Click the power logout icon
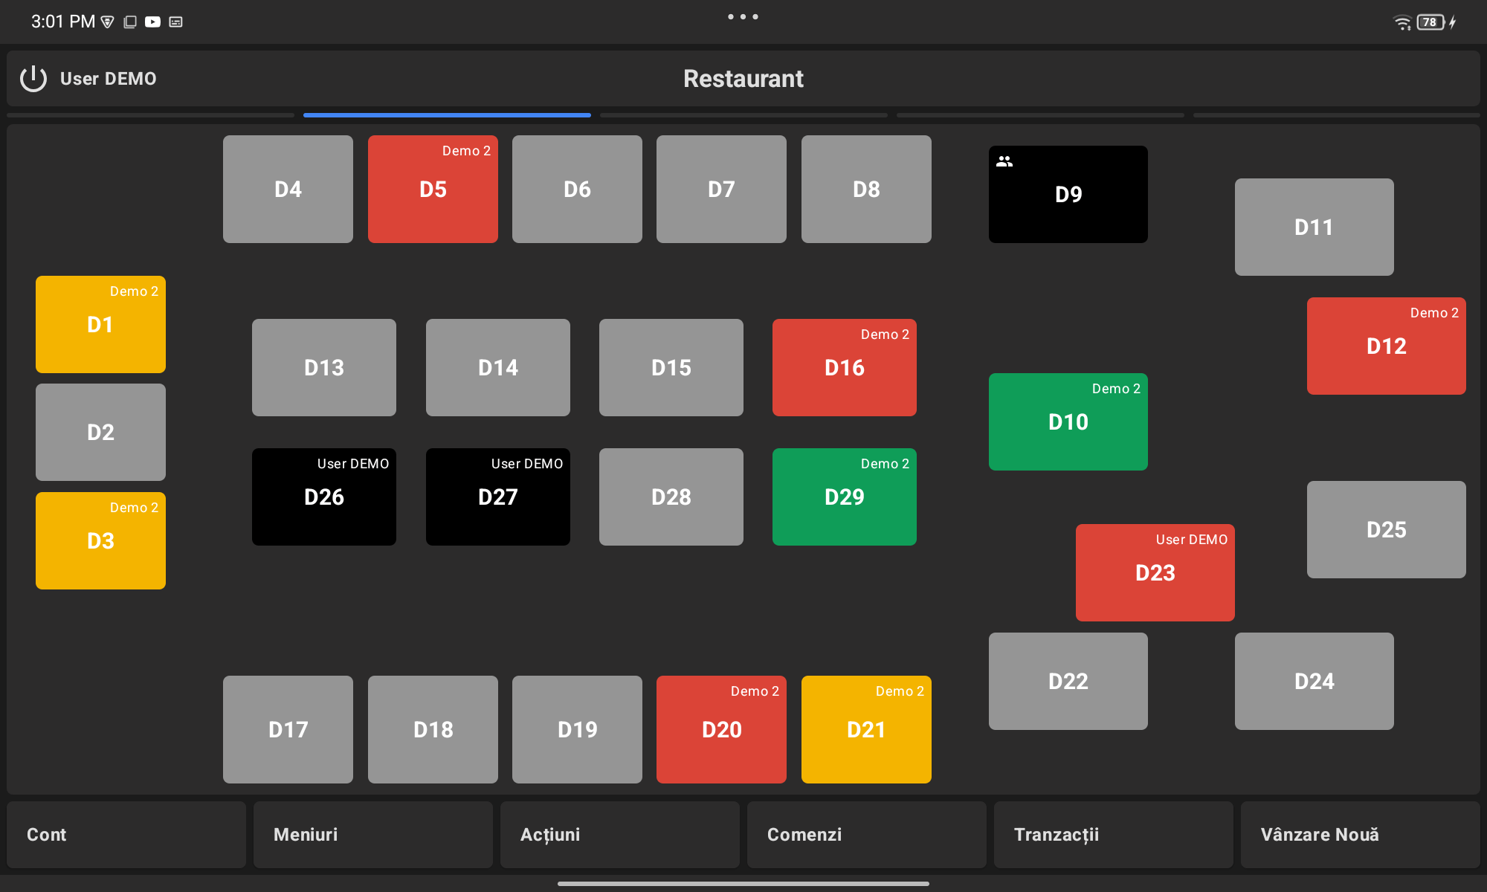Viewport: 1487px width, 892px height. click(x=33, y=79)
